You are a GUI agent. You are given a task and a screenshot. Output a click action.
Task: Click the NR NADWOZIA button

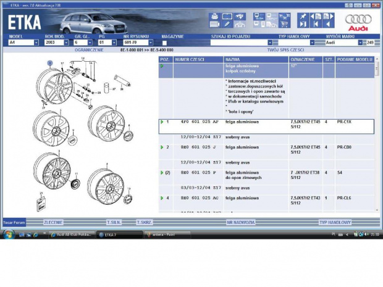[240, 223]
